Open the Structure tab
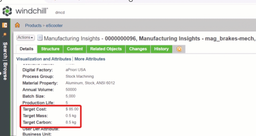Viewport: 256px width, 136px height. tap(50, 49)
